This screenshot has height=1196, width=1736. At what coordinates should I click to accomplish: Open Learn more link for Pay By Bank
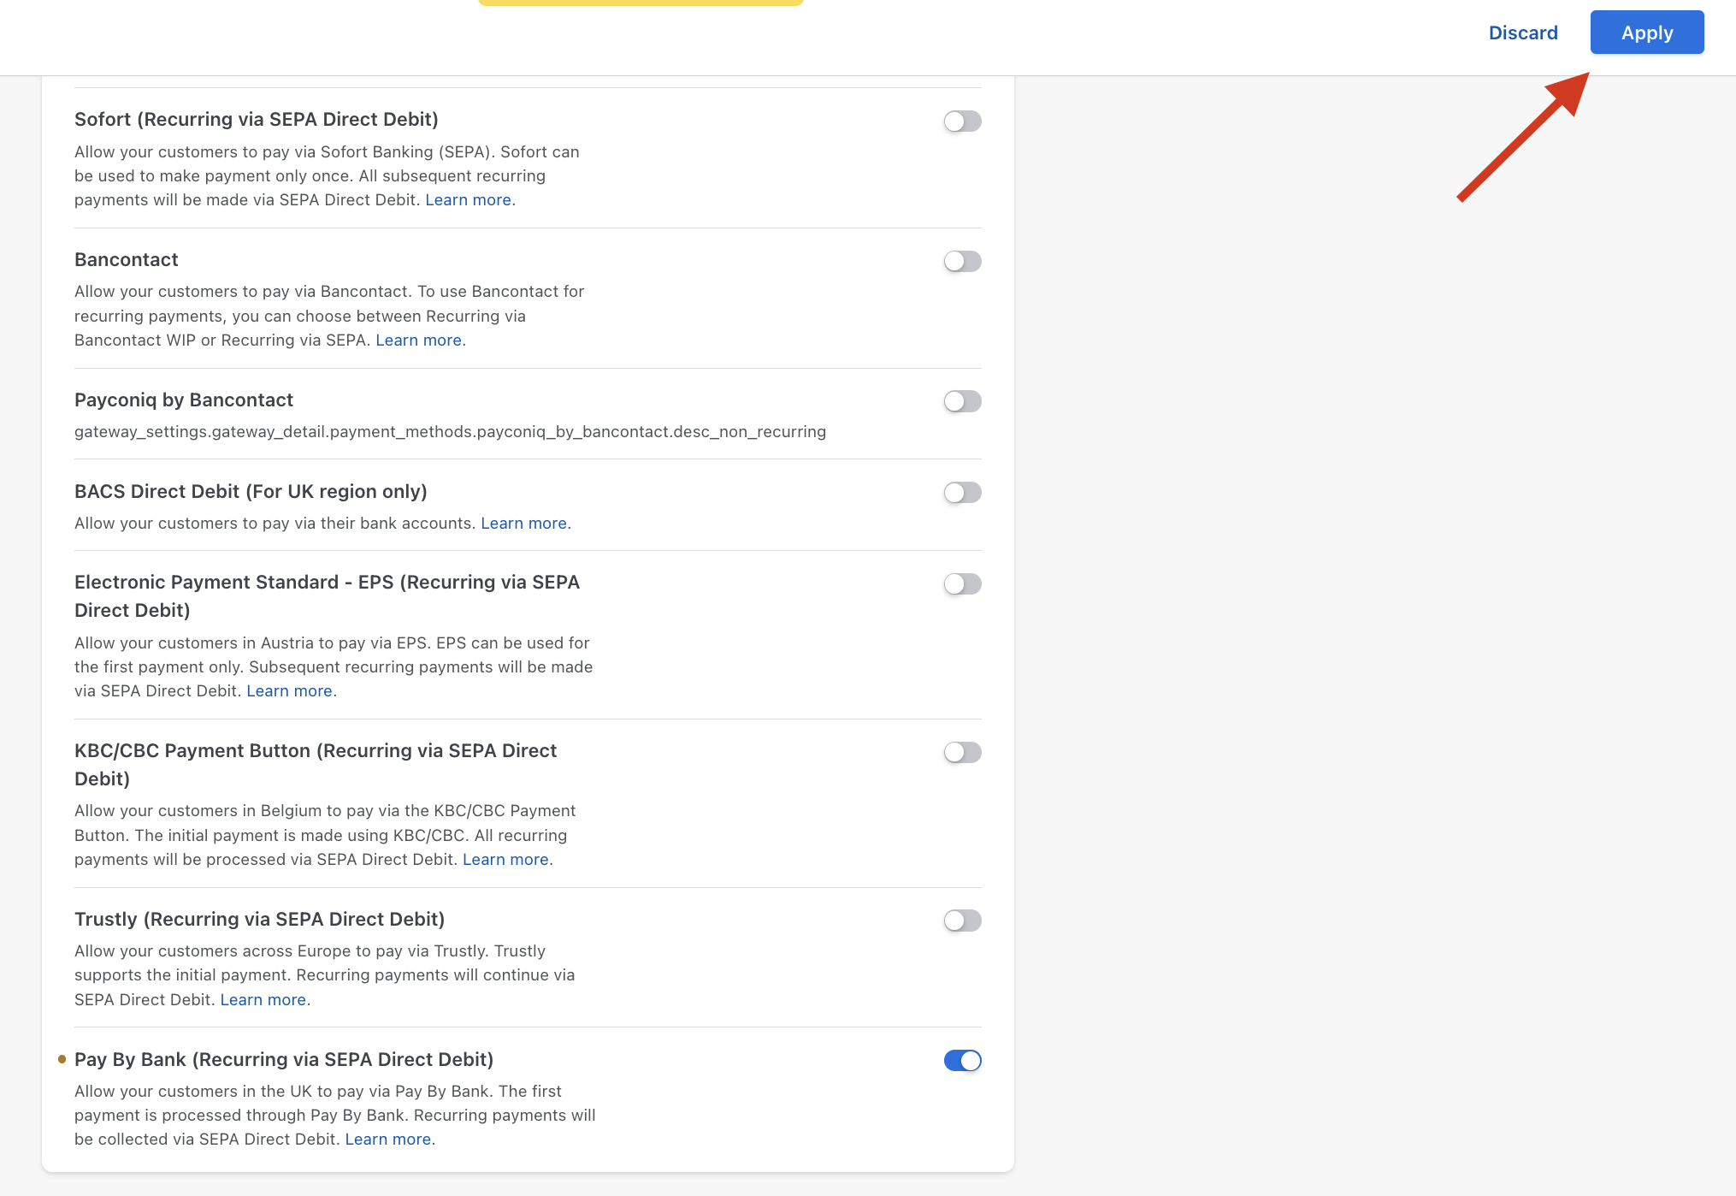click(387, 1140)
